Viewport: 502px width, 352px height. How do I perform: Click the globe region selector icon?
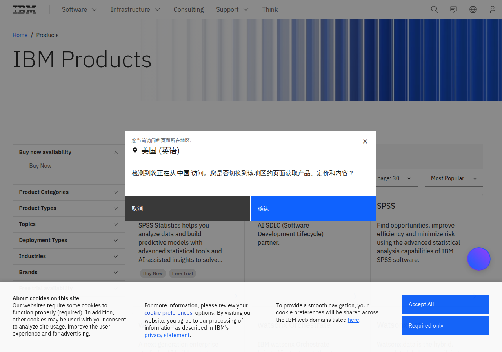473,9
